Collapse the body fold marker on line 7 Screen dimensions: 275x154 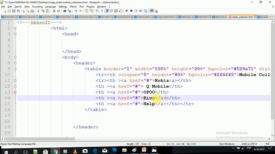coord(15,57)
